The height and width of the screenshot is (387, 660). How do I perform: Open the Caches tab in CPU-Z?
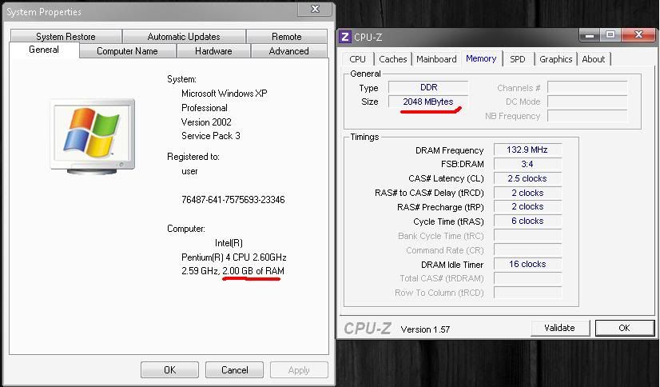[x=392, y=59]
